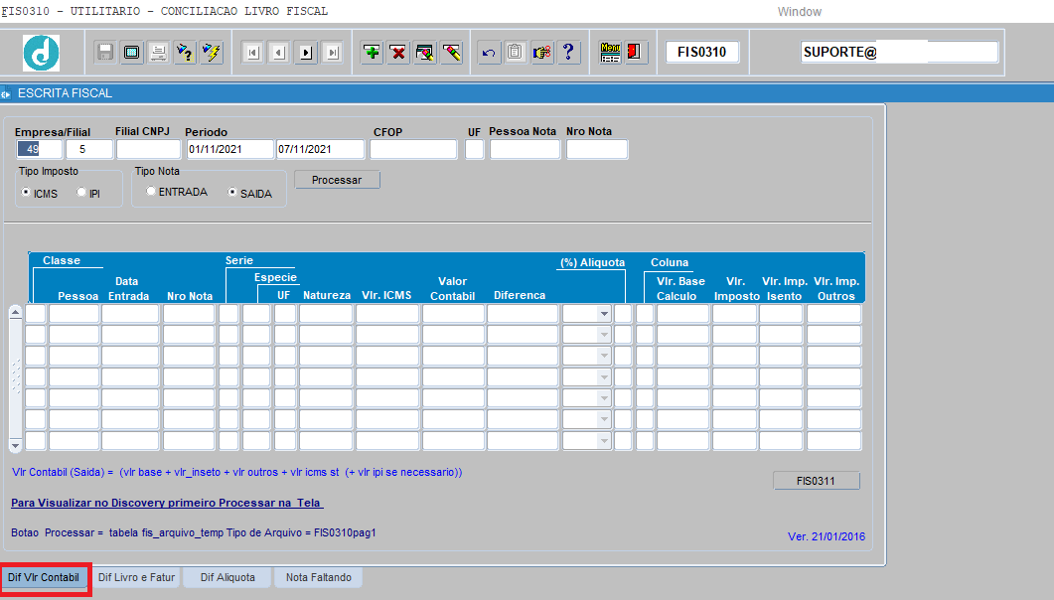1054x600 pixels.
Task: Open the Nota Faltando tab
Action: pyautogui.click(x=319, y=577)
